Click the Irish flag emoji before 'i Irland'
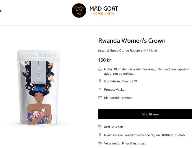The width and height of the screenshot is (192, 148). click(x=145, y=51)
